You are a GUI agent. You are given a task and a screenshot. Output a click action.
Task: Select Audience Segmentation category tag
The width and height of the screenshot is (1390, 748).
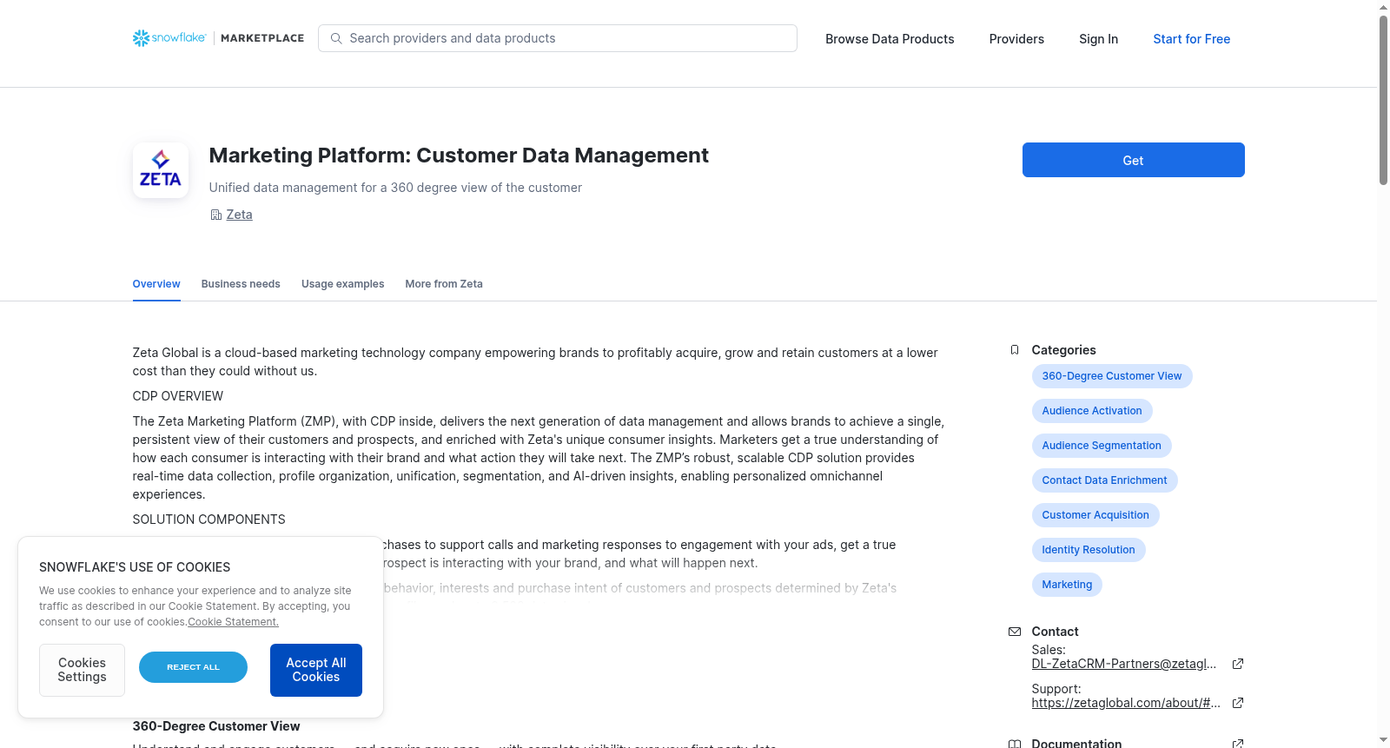1102,446
